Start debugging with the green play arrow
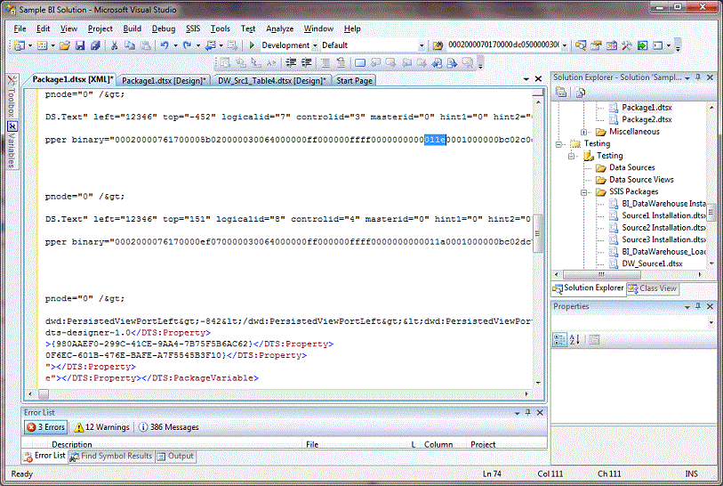 pos(252,45)
